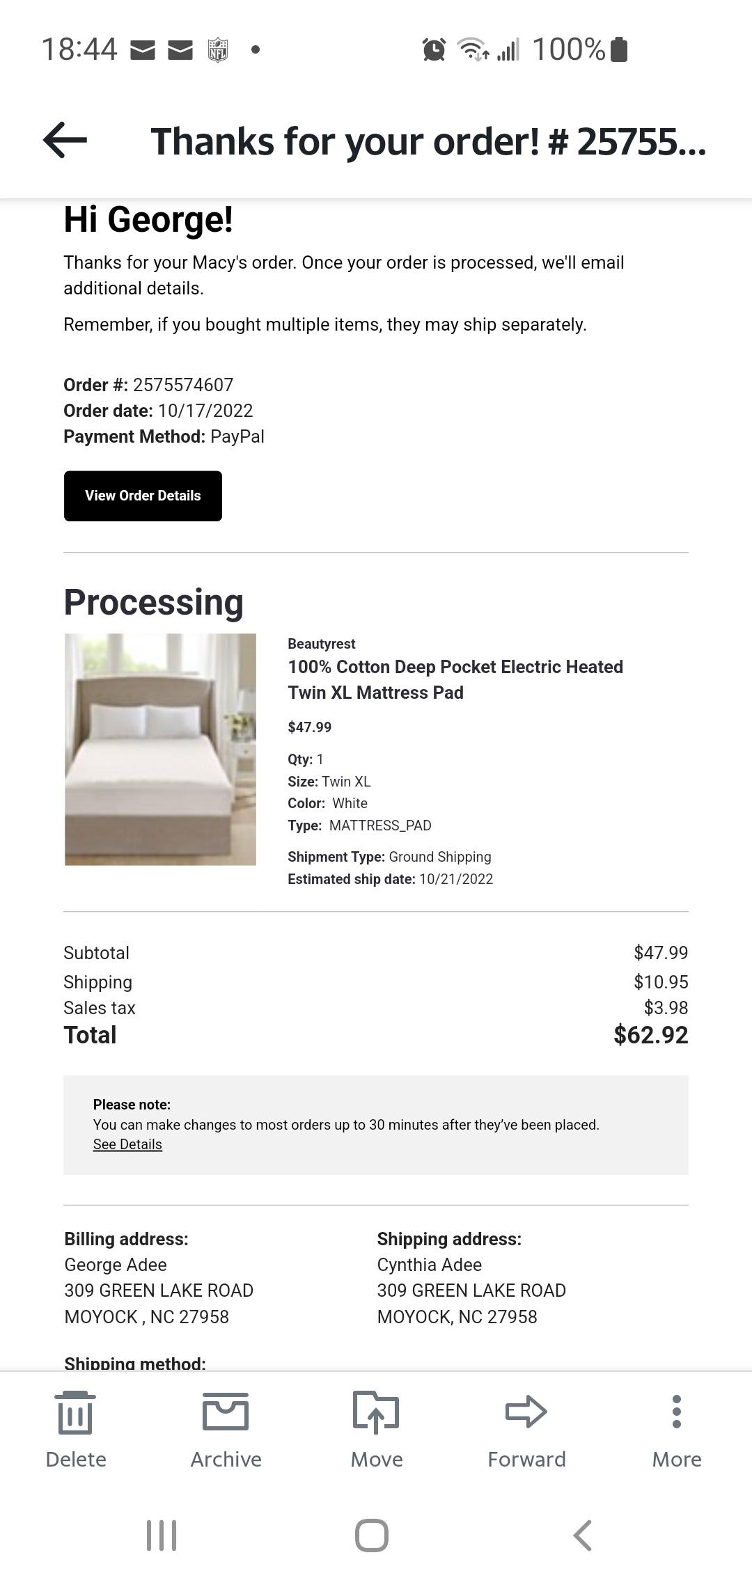752x1587 pixels.
Task: Tap the alarm clock status icon
Action: 434,49
